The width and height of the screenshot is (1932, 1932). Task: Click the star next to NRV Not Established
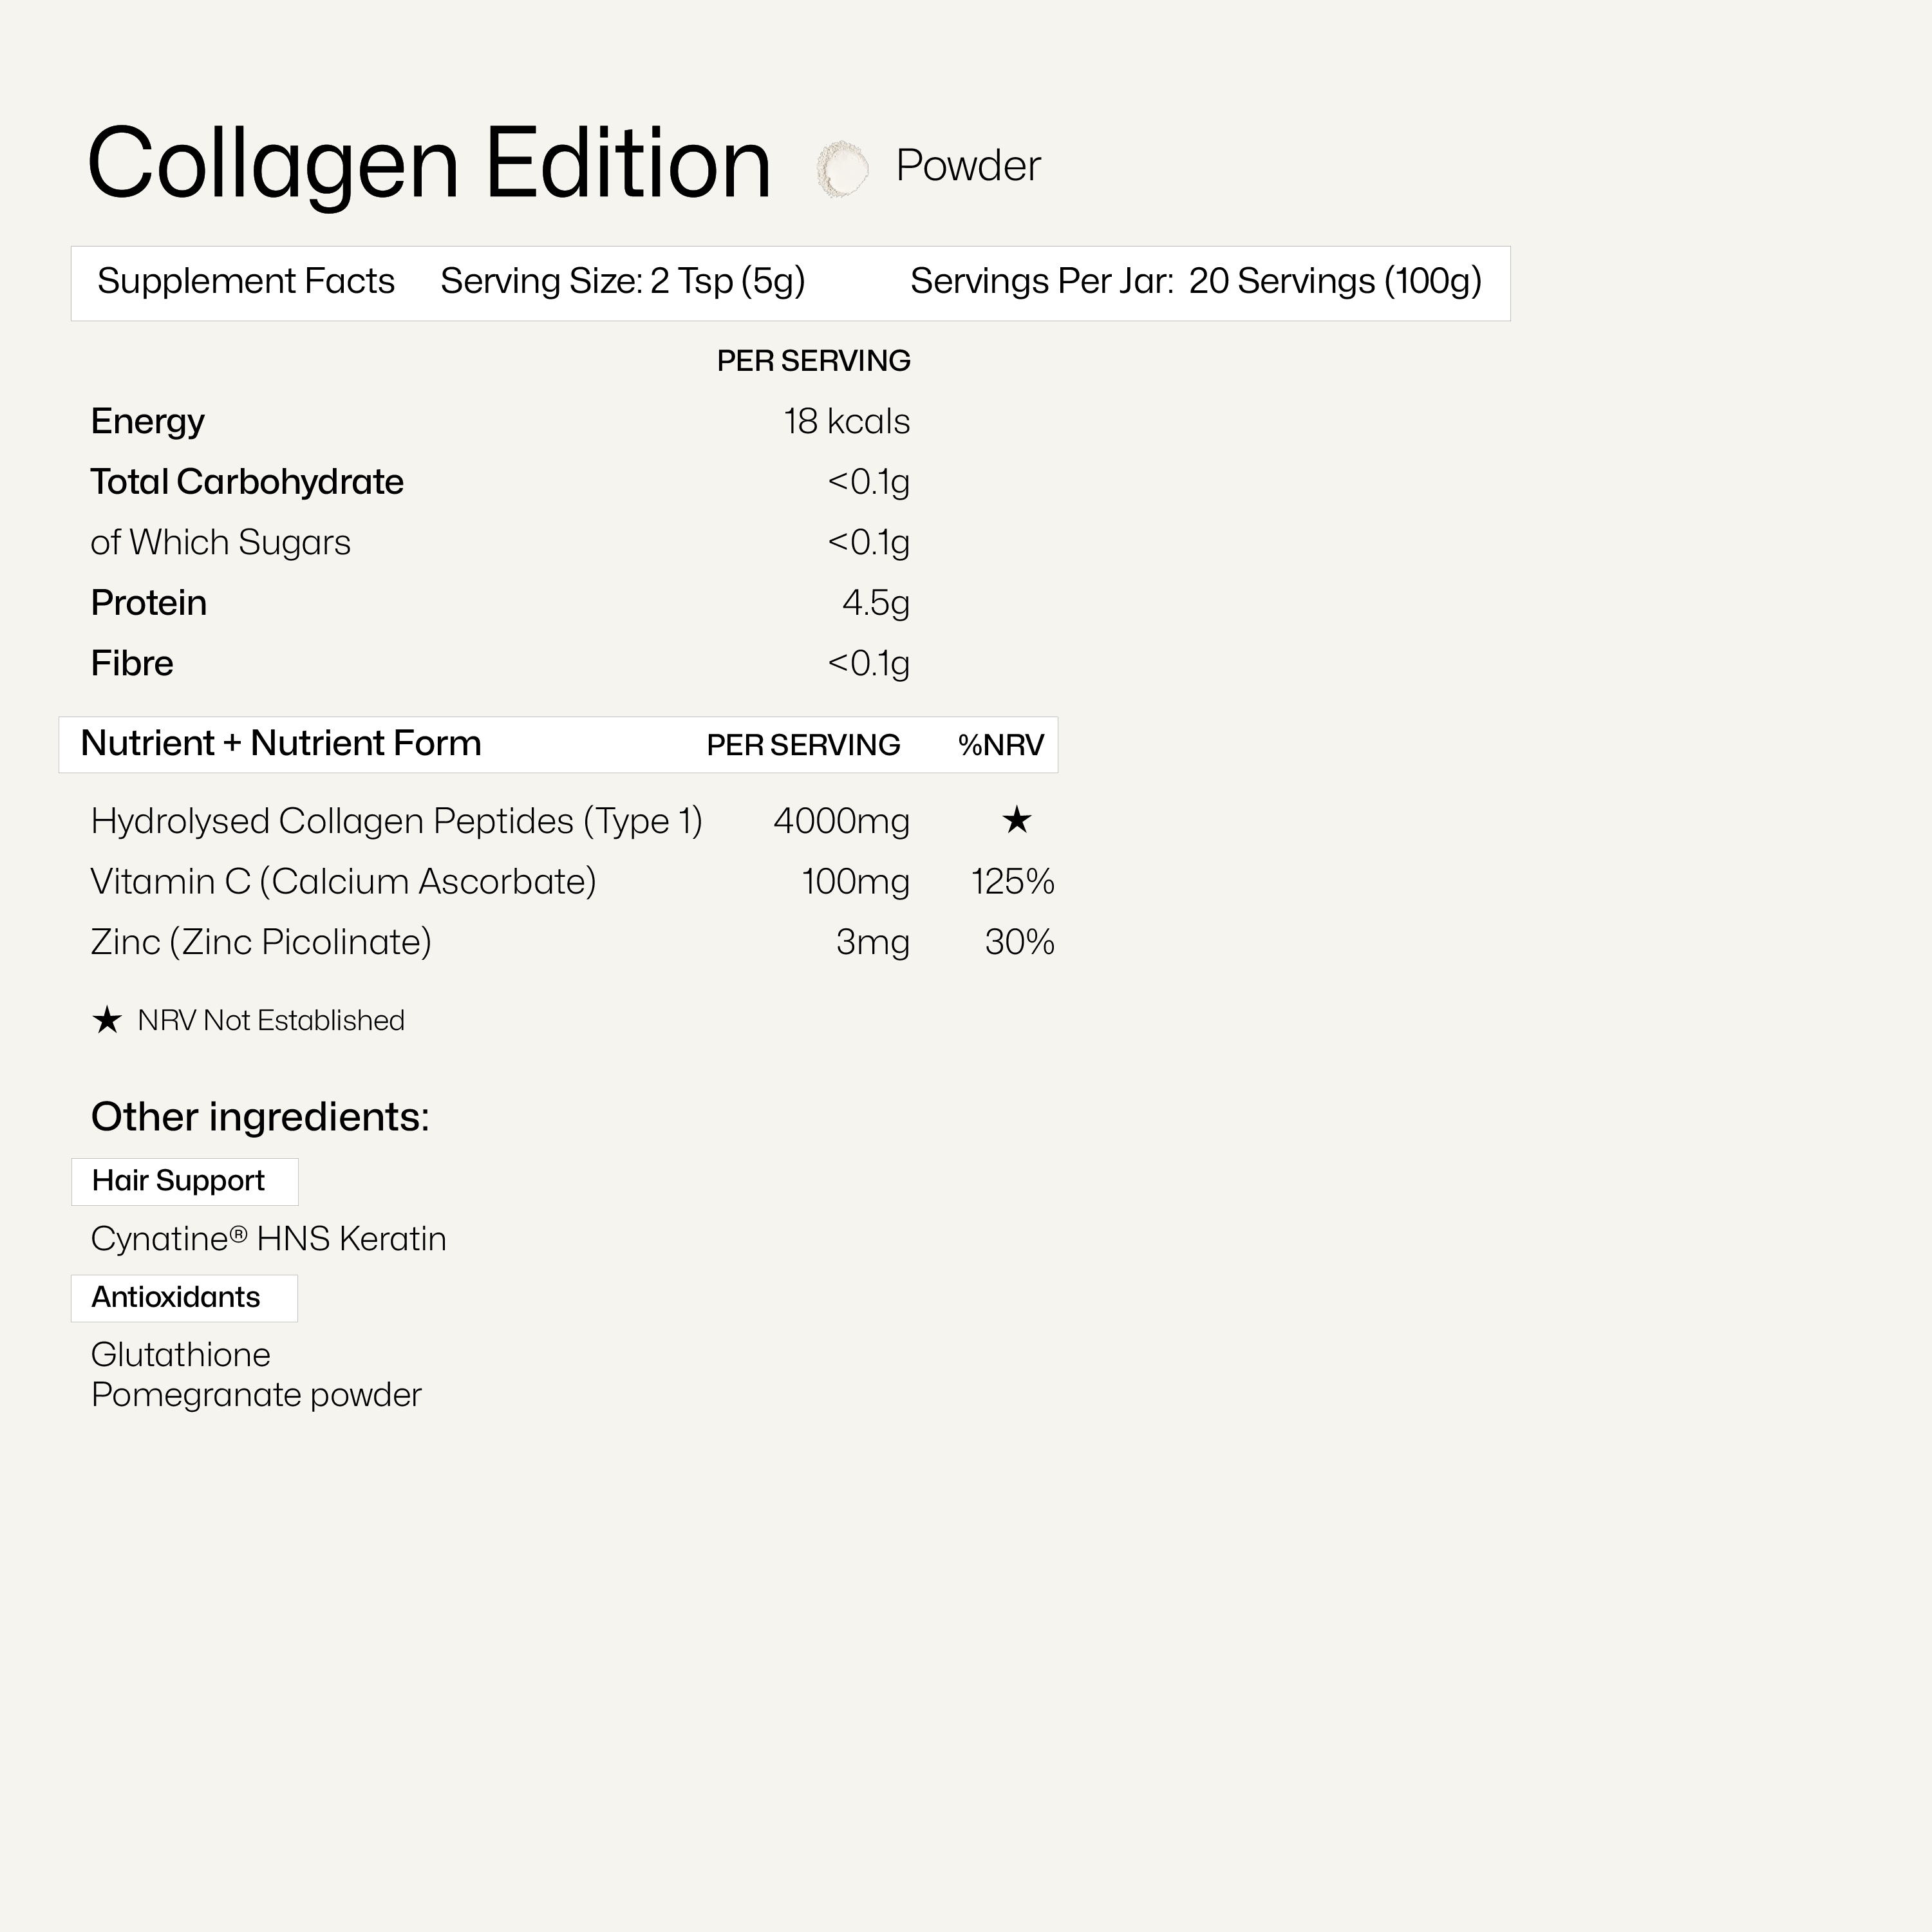pos(107,1020)
